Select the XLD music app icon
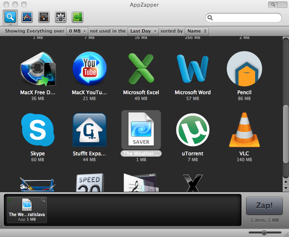 coord(141,183)
